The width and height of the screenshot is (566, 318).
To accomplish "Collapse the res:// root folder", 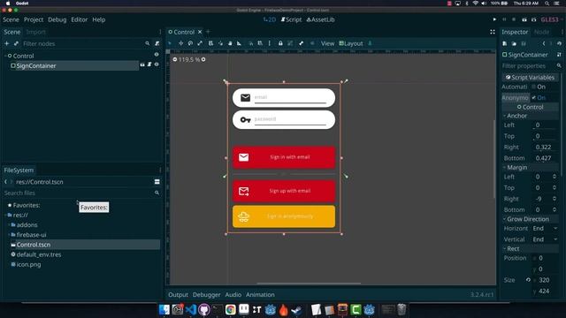I will 5,215.
